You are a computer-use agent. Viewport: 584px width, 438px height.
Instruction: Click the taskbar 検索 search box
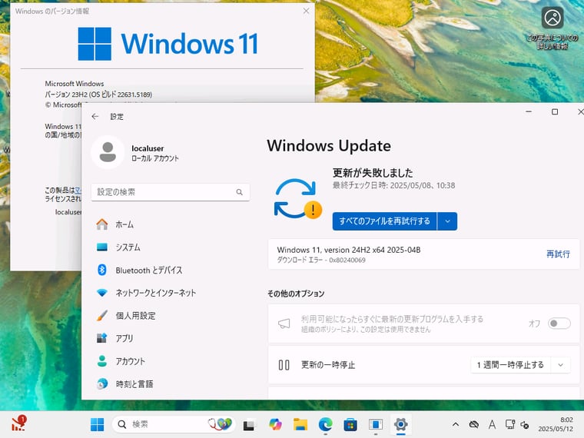point(174,424)
